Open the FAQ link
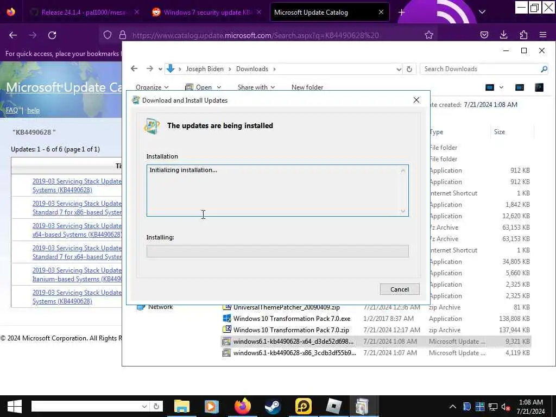This screenshot has width=556, height=417. point(12,110)
